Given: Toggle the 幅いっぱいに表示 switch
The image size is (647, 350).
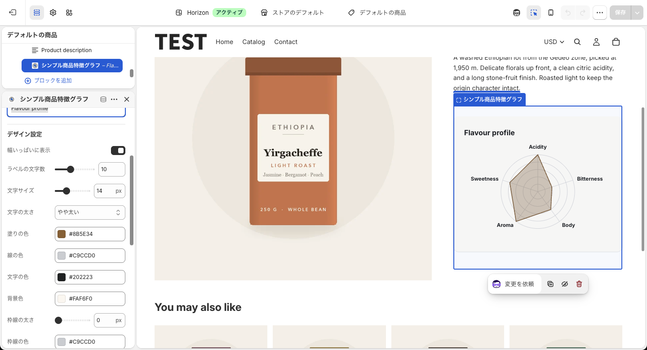Looking at the screenshot, I should [x=118, y=150].
